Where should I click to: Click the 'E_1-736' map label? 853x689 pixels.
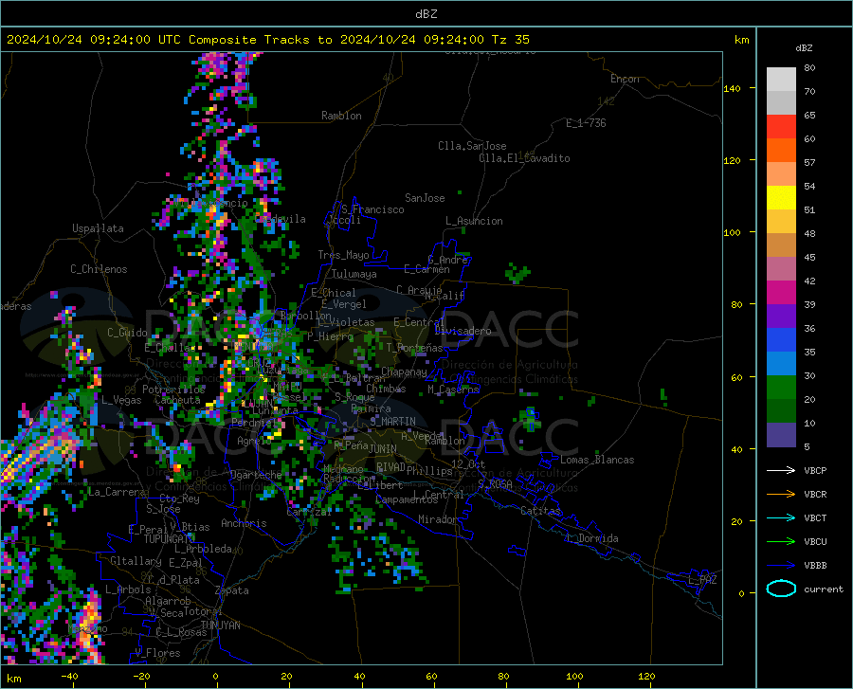point(586,123)
